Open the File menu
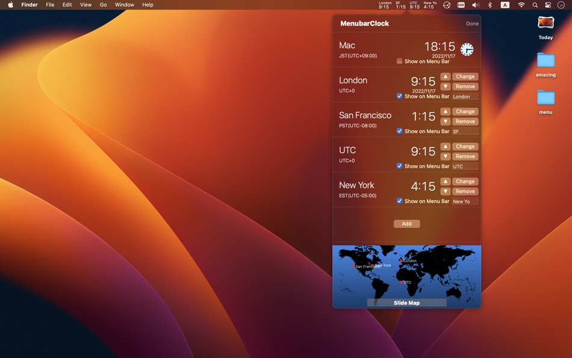 [50, 5]
